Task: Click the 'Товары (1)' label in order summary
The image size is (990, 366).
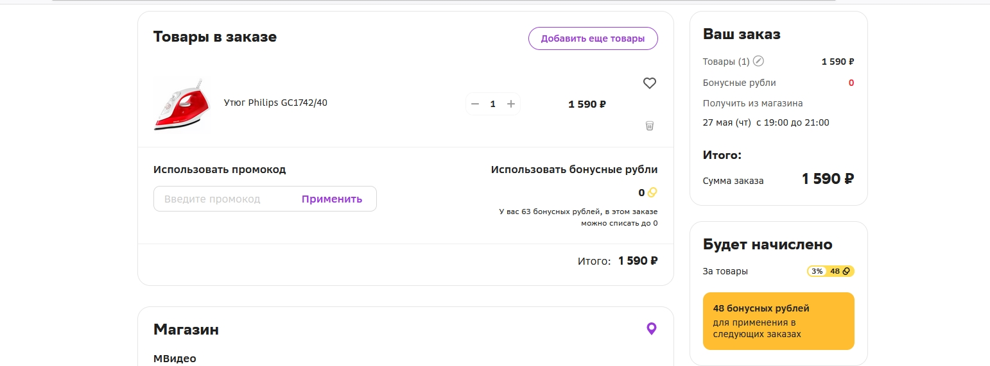Action: 726,62
